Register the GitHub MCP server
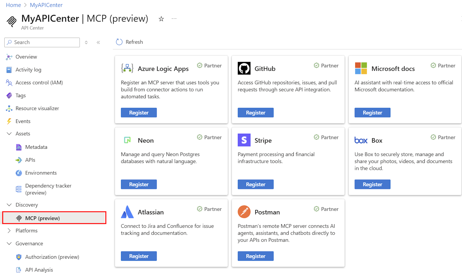Image resolution: width=462 pixels, height=273 pixels. pyautogui.click(x=255, y=112)
